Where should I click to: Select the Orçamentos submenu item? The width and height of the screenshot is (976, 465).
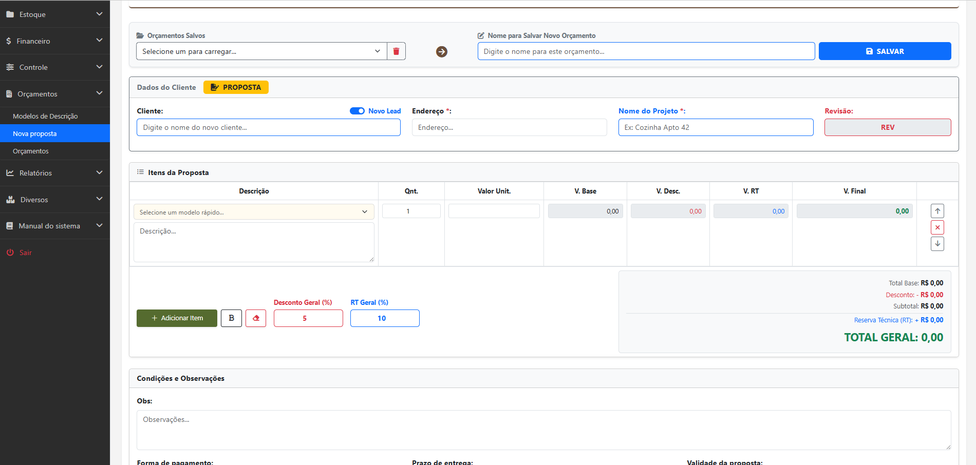31,151
